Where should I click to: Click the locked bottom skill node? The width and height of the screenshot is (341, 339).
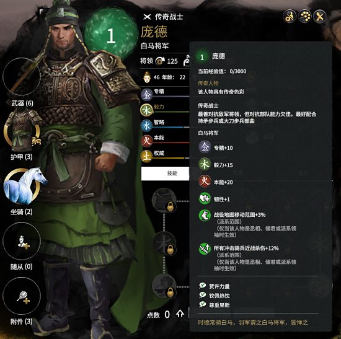(164, 286)
